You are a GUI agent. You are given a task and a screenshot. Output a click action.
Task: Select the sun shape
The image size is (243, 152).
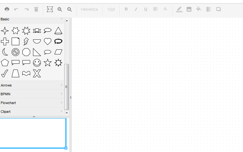click(x=58, y=63)
